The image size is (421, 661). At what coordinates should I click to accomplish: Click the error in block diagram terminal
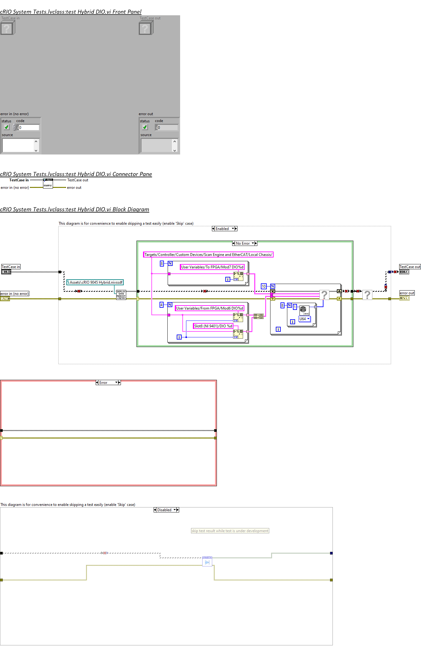tap(5, 299)
